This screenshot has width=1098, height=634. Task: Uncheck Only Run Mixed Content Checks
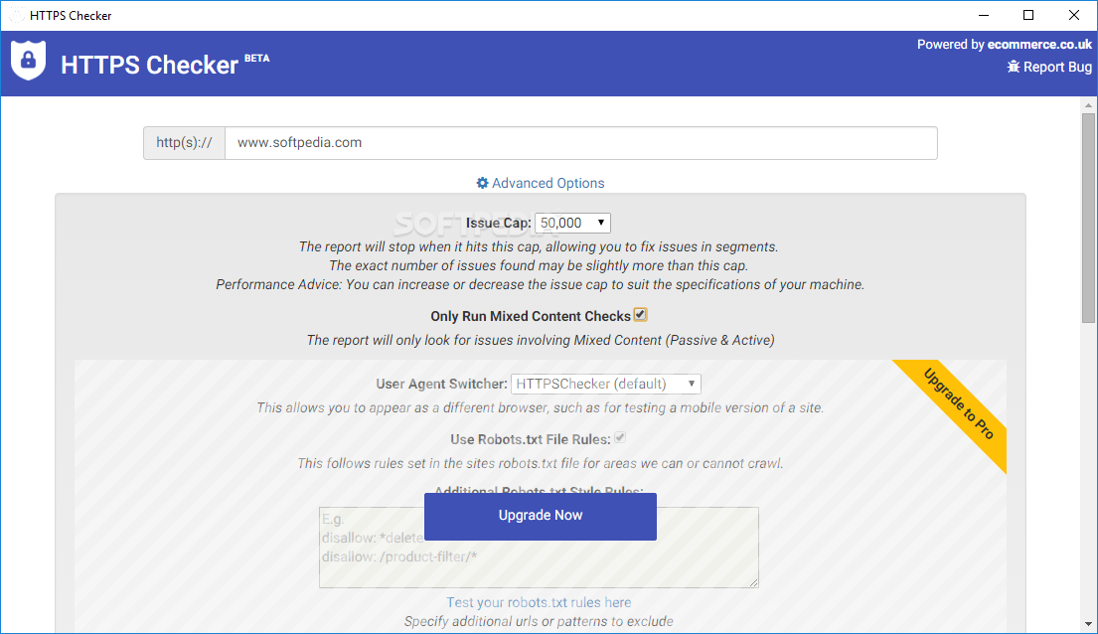tap(640, 315)
